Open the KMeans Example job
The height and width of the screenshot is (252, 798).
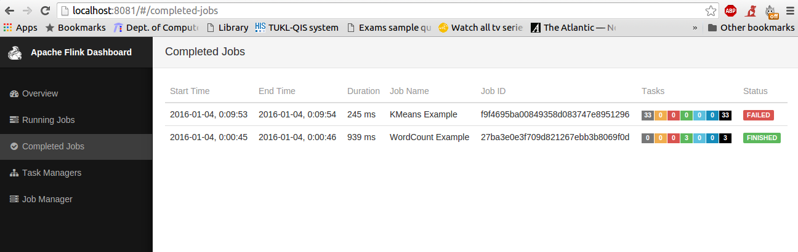(x=424, y=114)
